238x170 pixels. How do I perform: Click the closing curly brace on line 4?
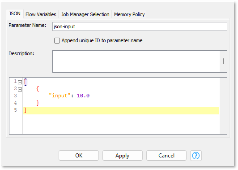(x=38, y=103)
